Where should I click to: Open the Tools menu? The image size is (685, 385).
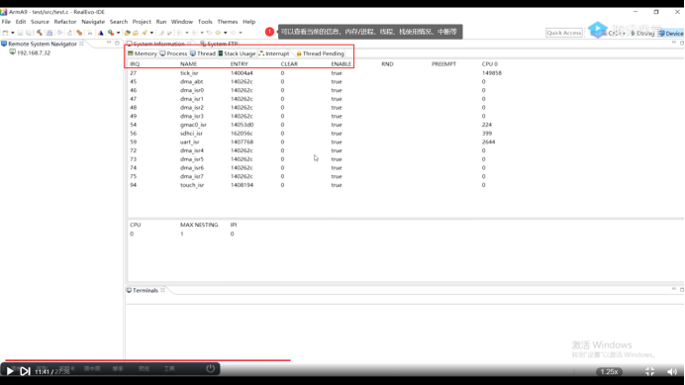point(205,22)
